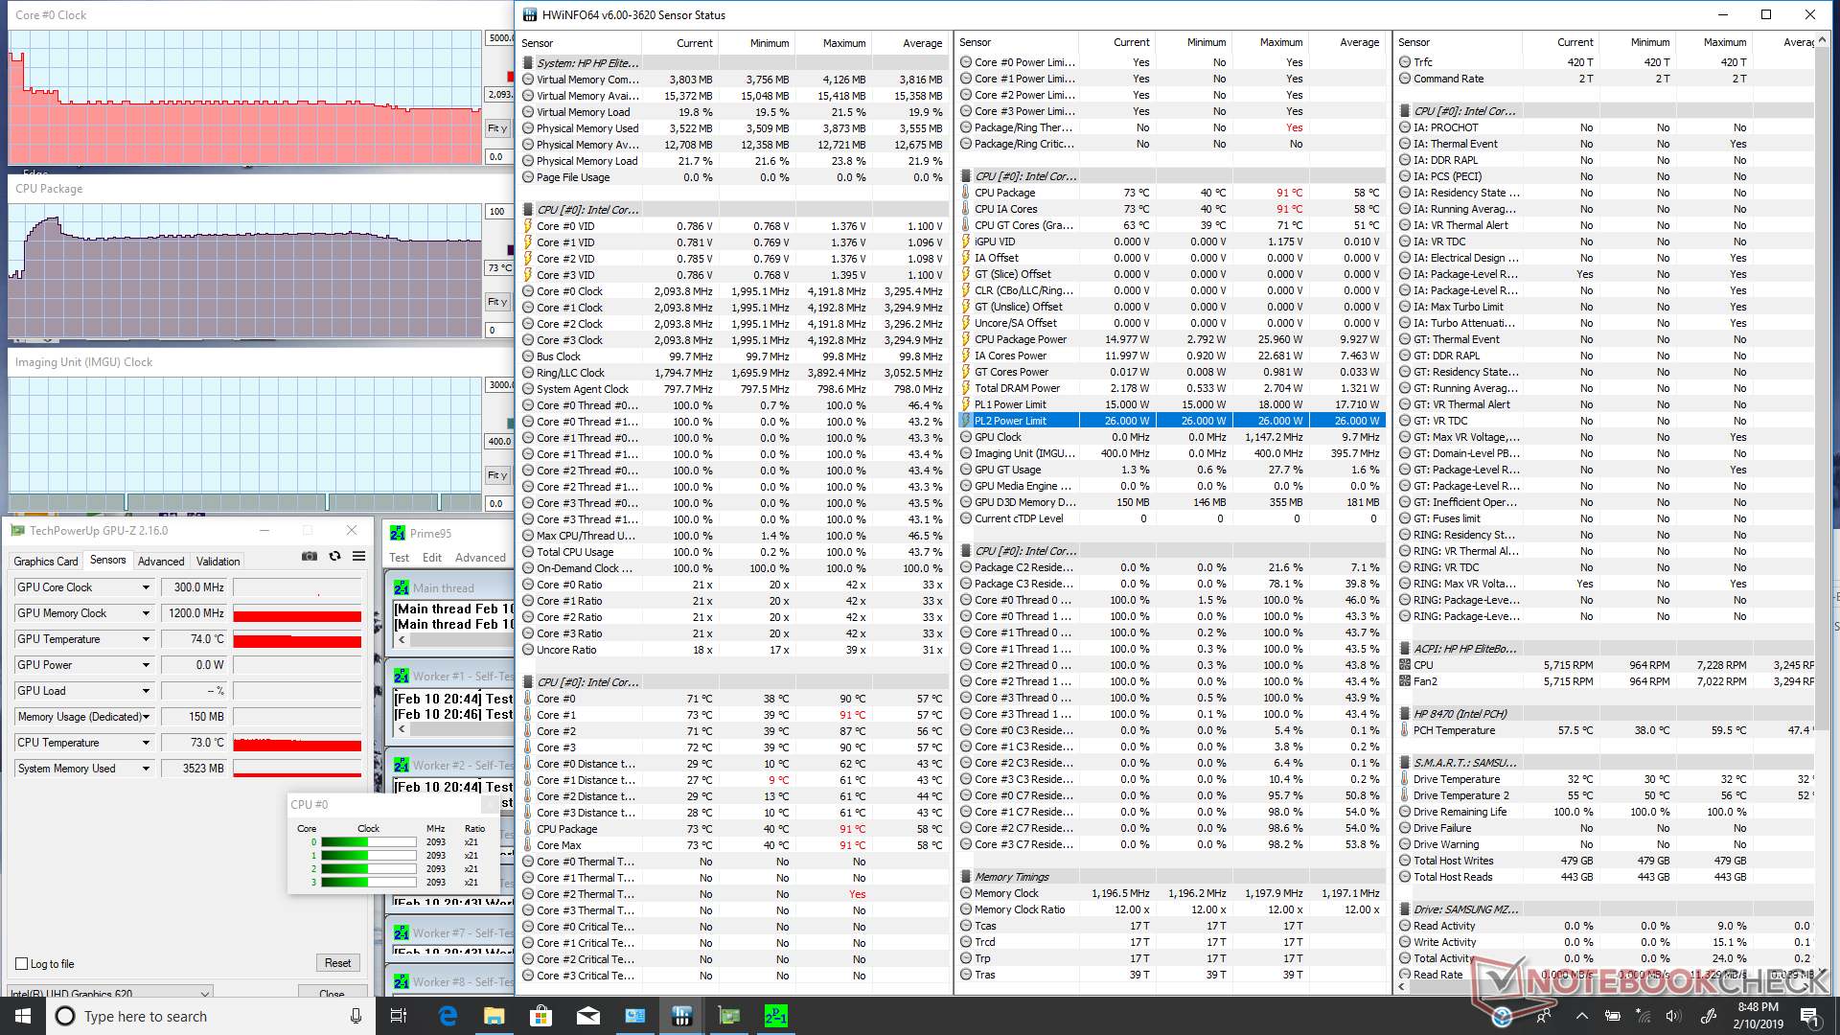The width and height of the screenshot is (1840, 1035).
Task: Open the Wi-Fi network tray icon
Action: click(x=1644, y=1016)
